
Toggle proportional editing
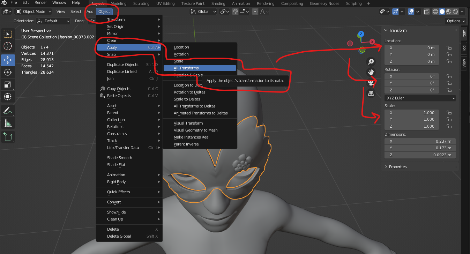point(255,12)
